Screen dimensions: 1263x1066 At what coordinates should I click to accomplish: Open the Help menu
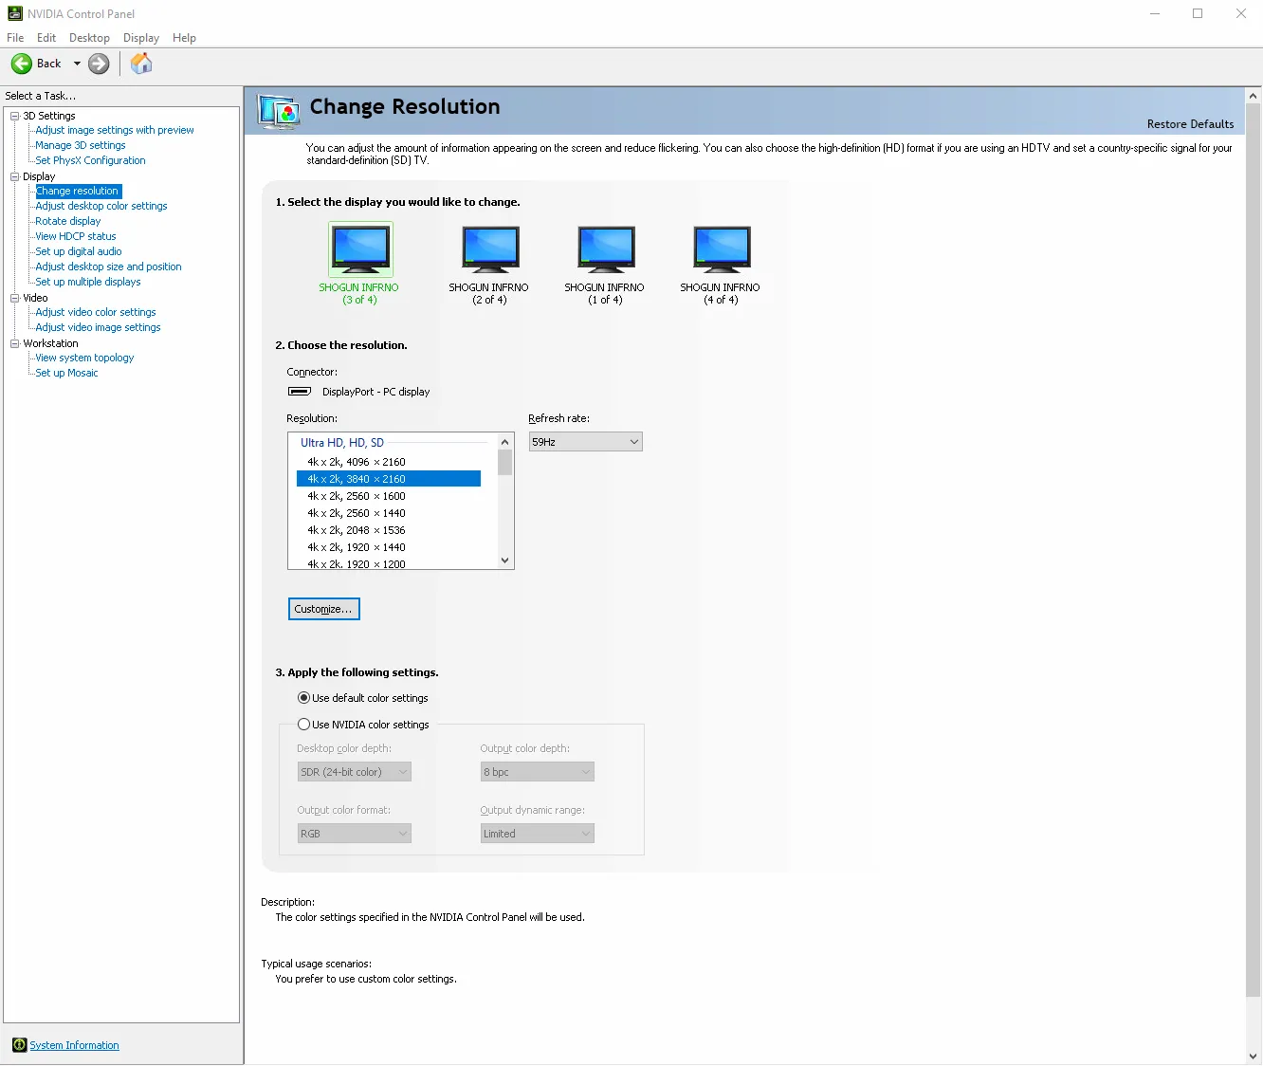point(184,38)
